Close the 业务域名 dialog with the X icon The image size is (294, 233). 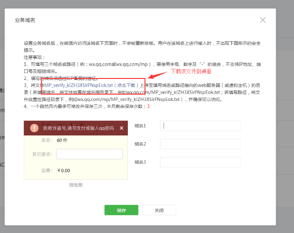tap(262, 20)
